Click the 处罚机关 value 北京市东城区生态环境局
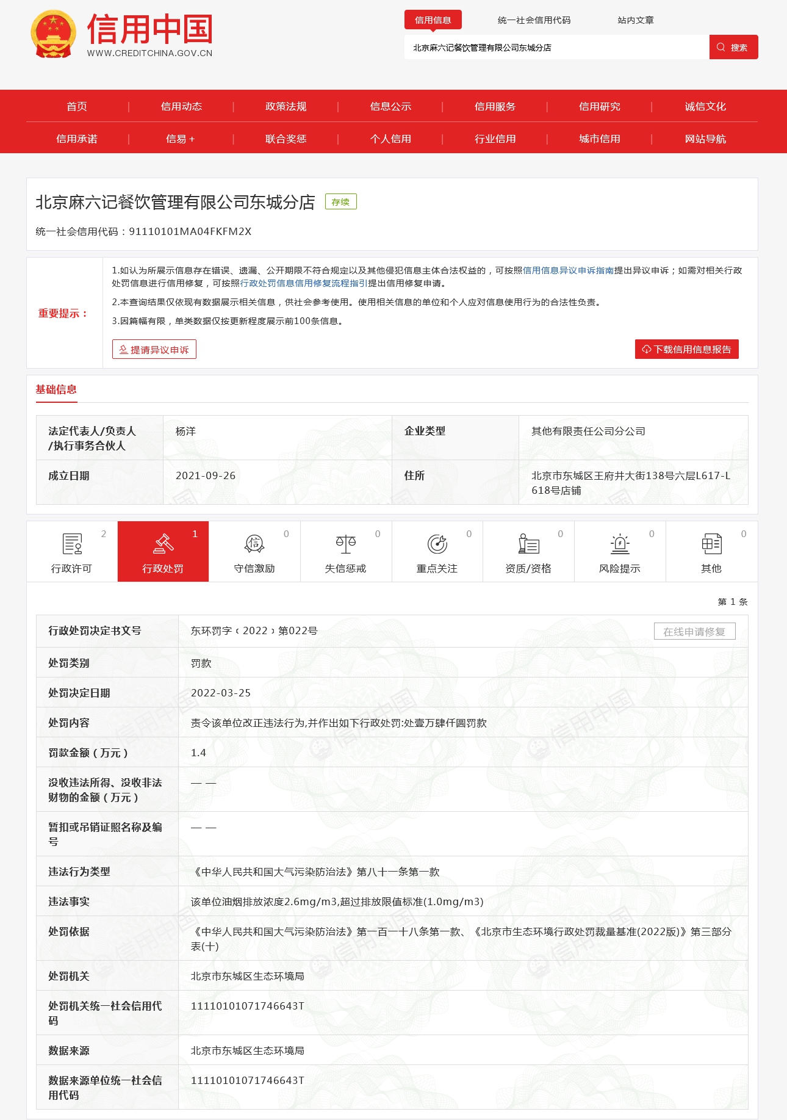Viewport: 787px width, 1120px height. [248, 976]
